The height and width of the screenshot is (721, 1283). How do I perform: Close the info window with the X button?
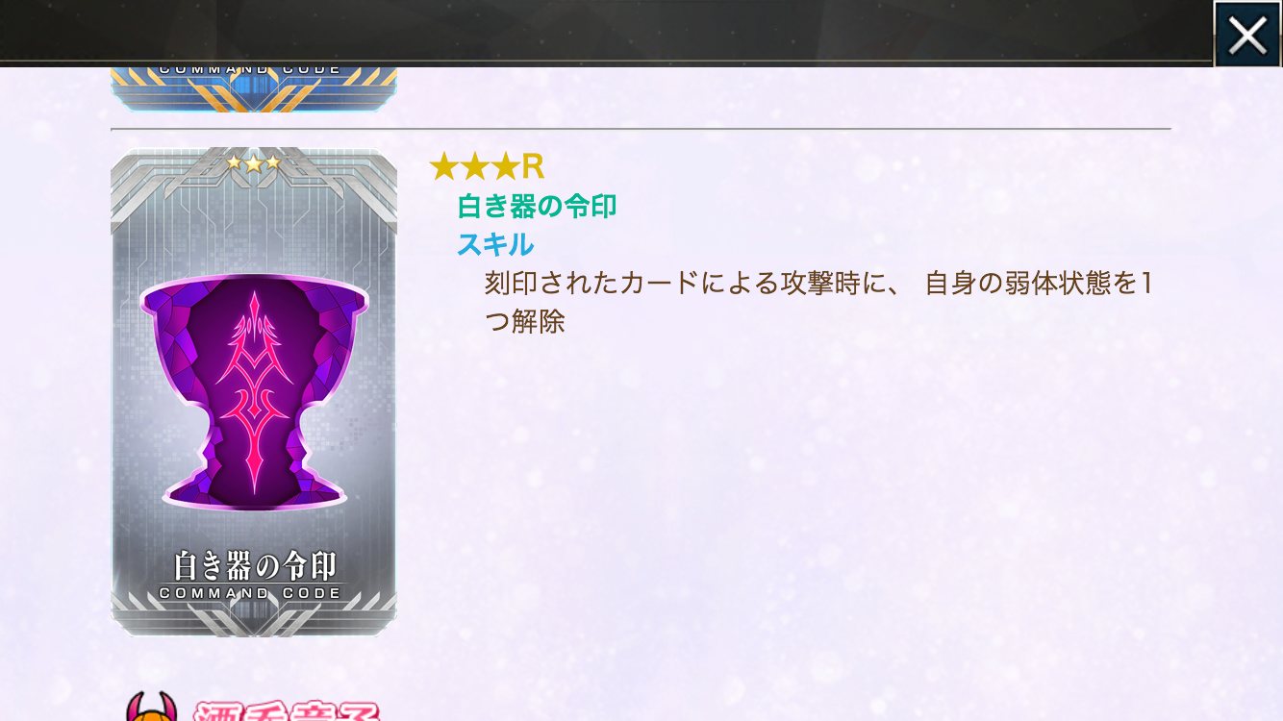(x=1247, y=35)
